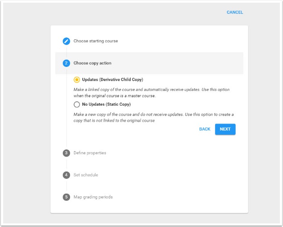
Task: Jump to the "Set schedule" step
Action: pos(86,175)
